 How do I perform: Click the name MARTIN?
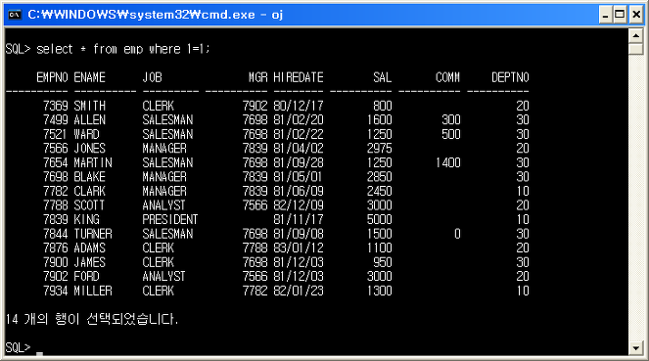(93, 163)
